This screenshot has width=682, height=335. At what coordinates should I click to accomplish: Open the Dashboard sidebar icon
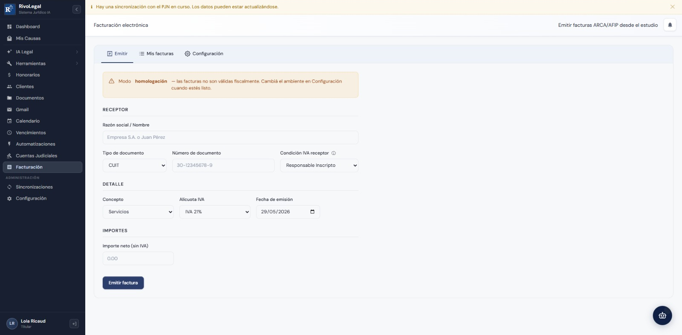(x=9, y=27)
